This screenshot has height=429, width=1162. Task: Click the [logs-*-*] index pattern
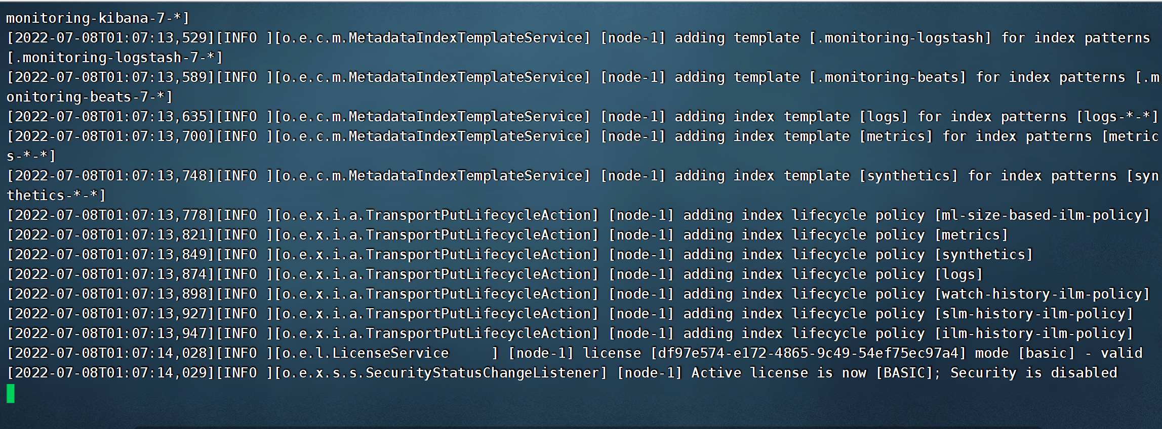click(1117, 117)
